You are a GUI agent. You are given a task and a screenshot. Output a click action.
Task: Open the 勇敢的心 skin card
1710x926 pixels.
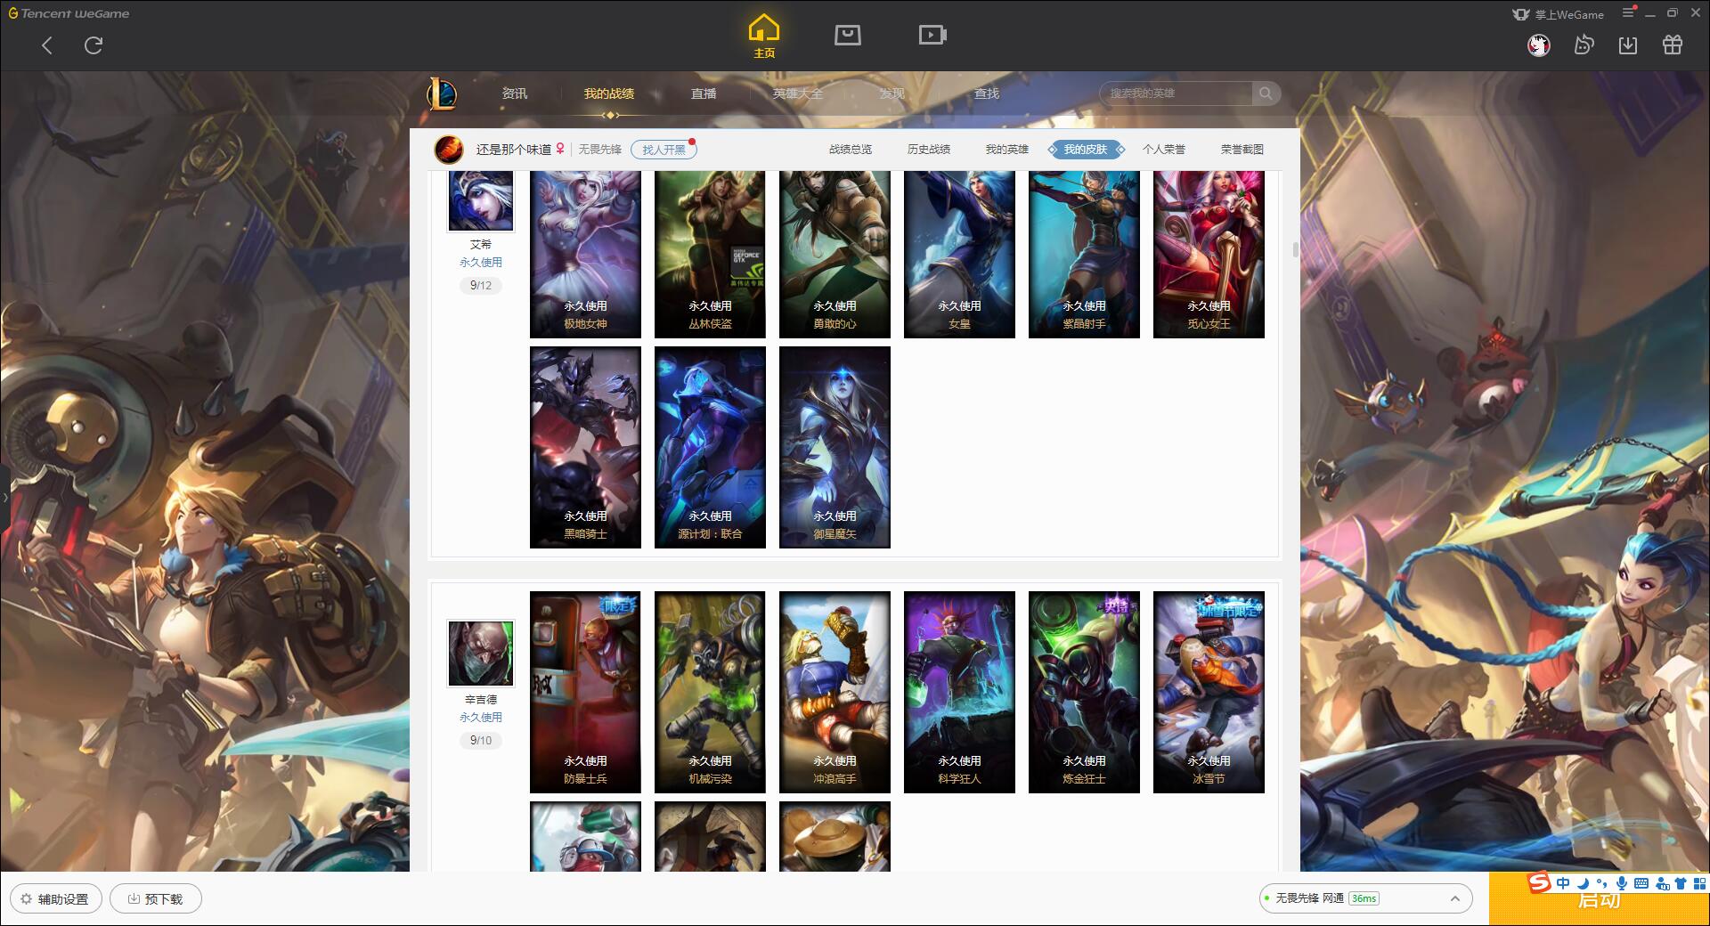[835, 255]
